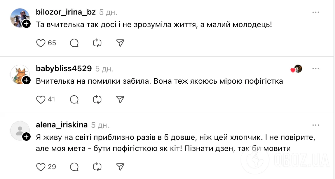Share bilozor_irina_bz's comment via the share icon

(120, 43)
